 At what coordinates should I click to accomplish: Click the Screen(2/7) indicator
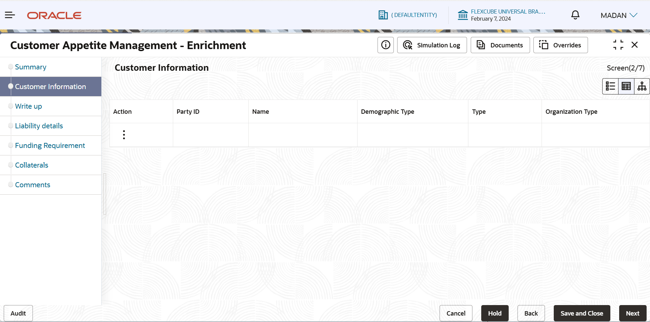pos(626,68)
